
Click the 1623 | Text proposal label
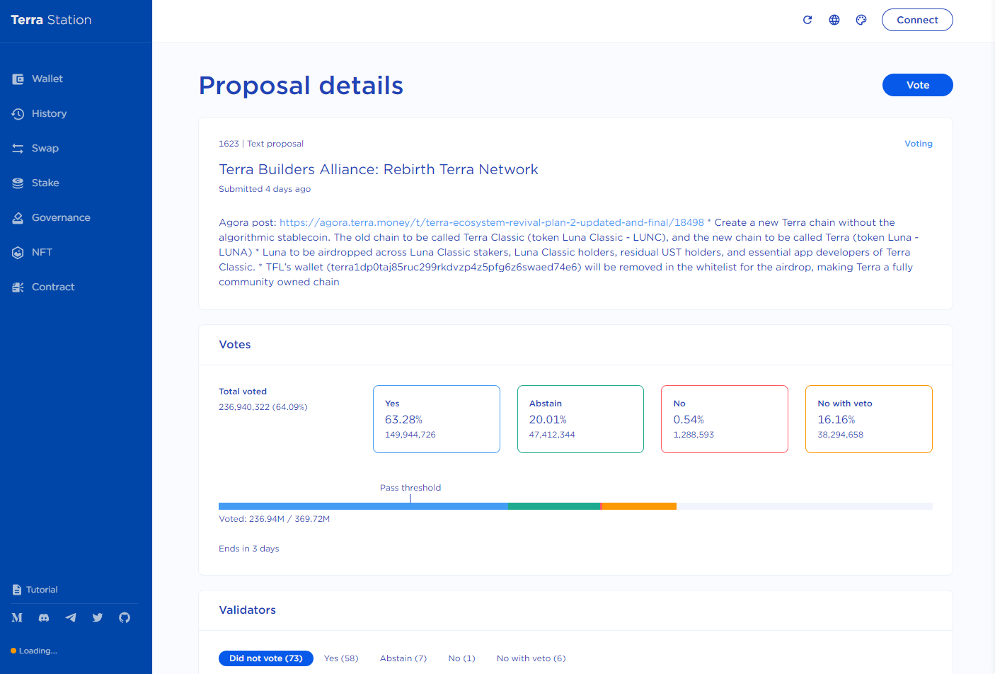coord(261,144)
